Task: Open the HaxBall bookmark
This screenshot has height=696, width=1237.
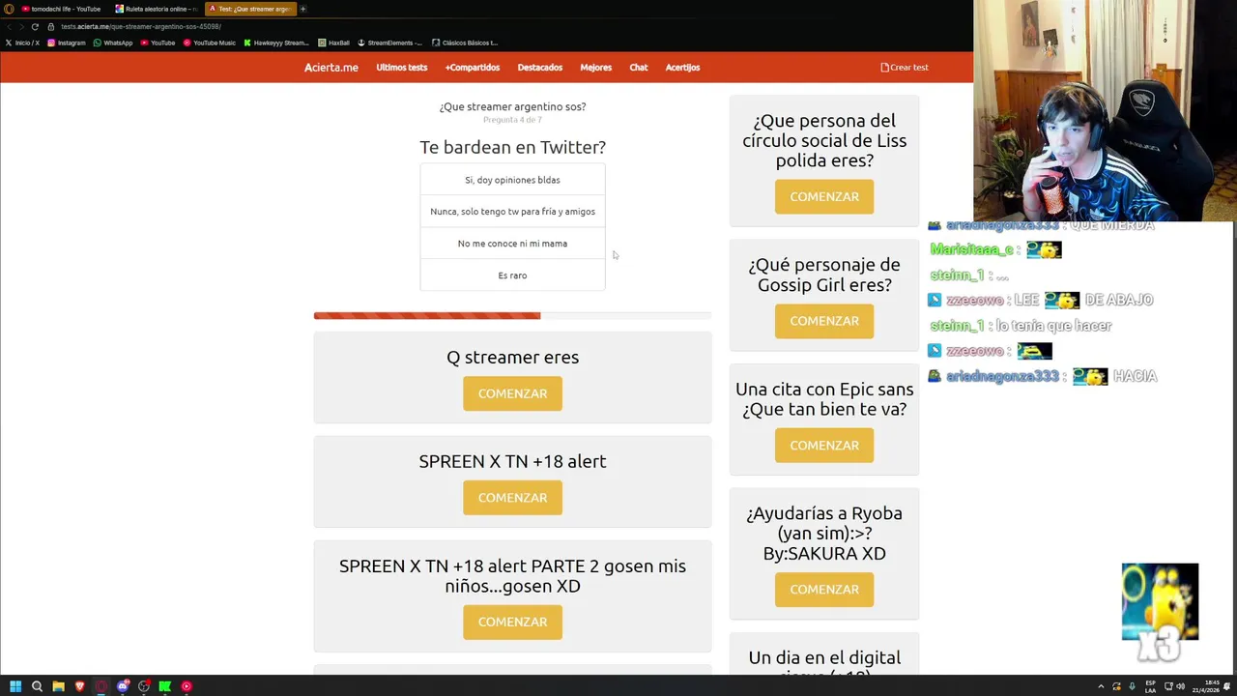Action: [x=333, y=43]
